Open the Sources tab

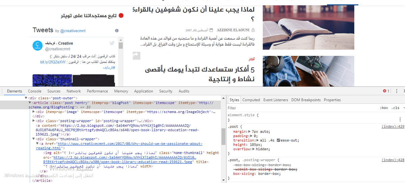[54, 91]
